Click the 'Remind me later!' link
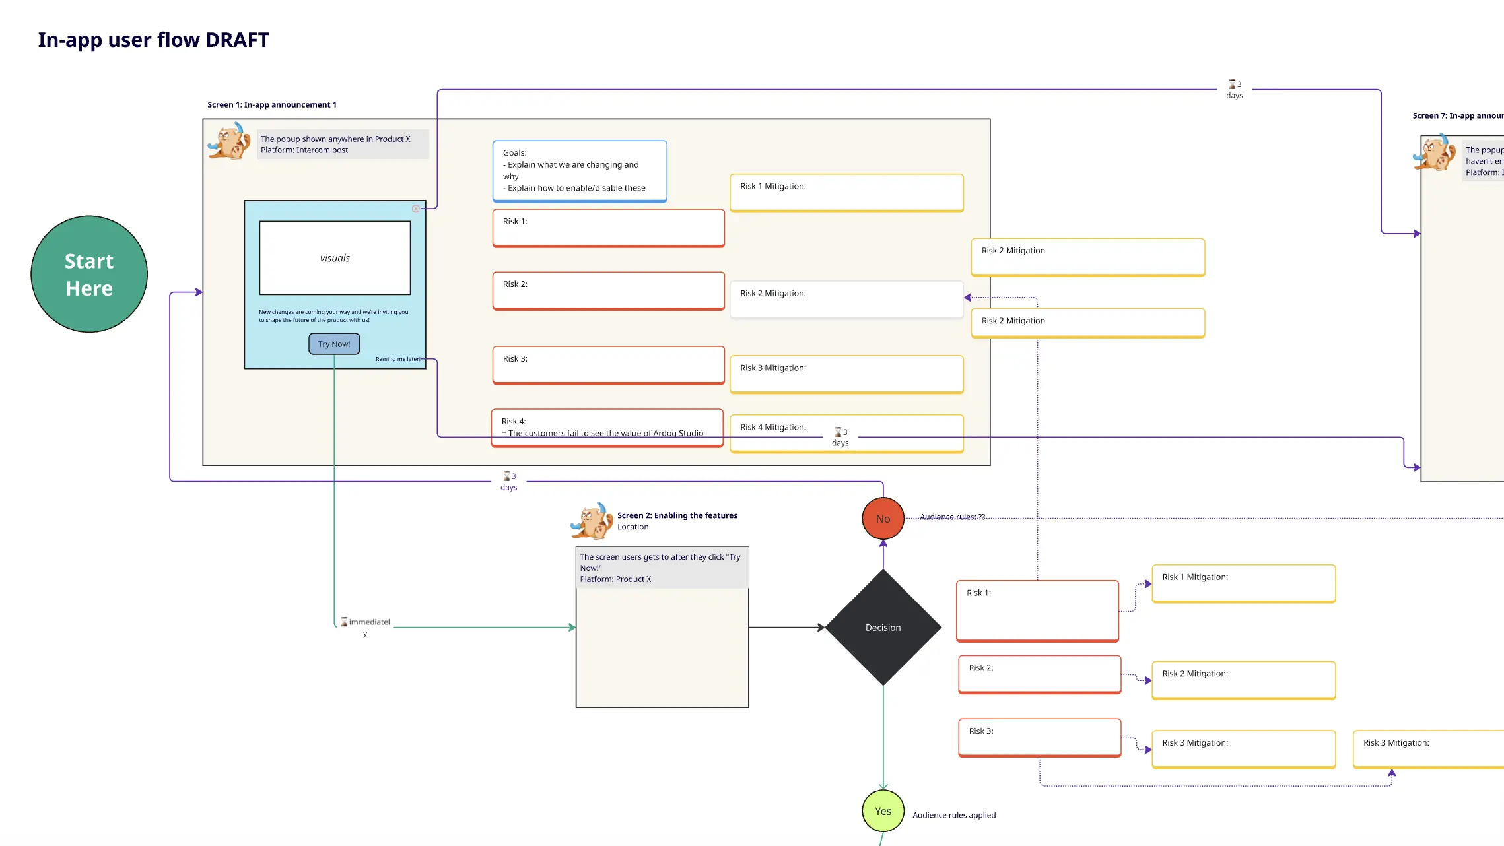Viewport: 1504px width, 846px height. (397, 359)
